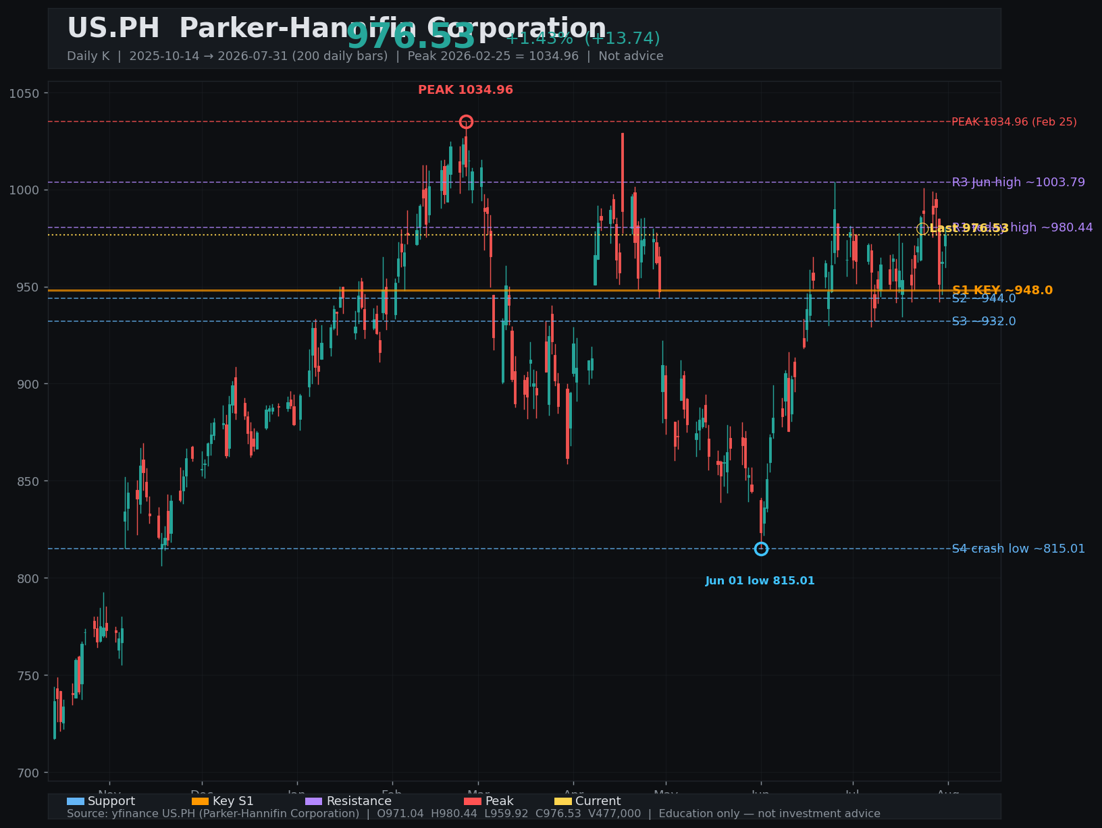
Task: Select the purple Resistance legend swatch
Action: [x=314, y=801]
